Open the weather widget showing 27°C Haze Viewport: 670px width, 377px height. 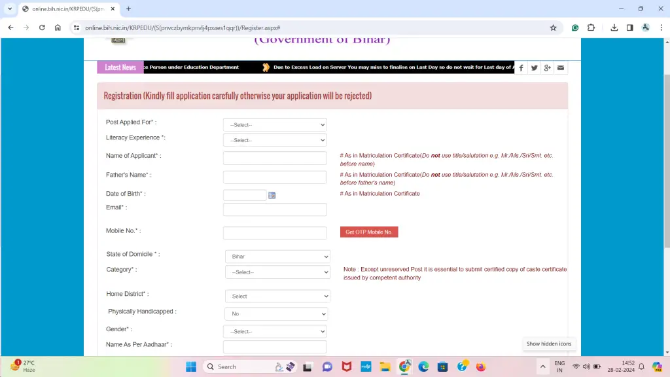click(x=24, y=367)
